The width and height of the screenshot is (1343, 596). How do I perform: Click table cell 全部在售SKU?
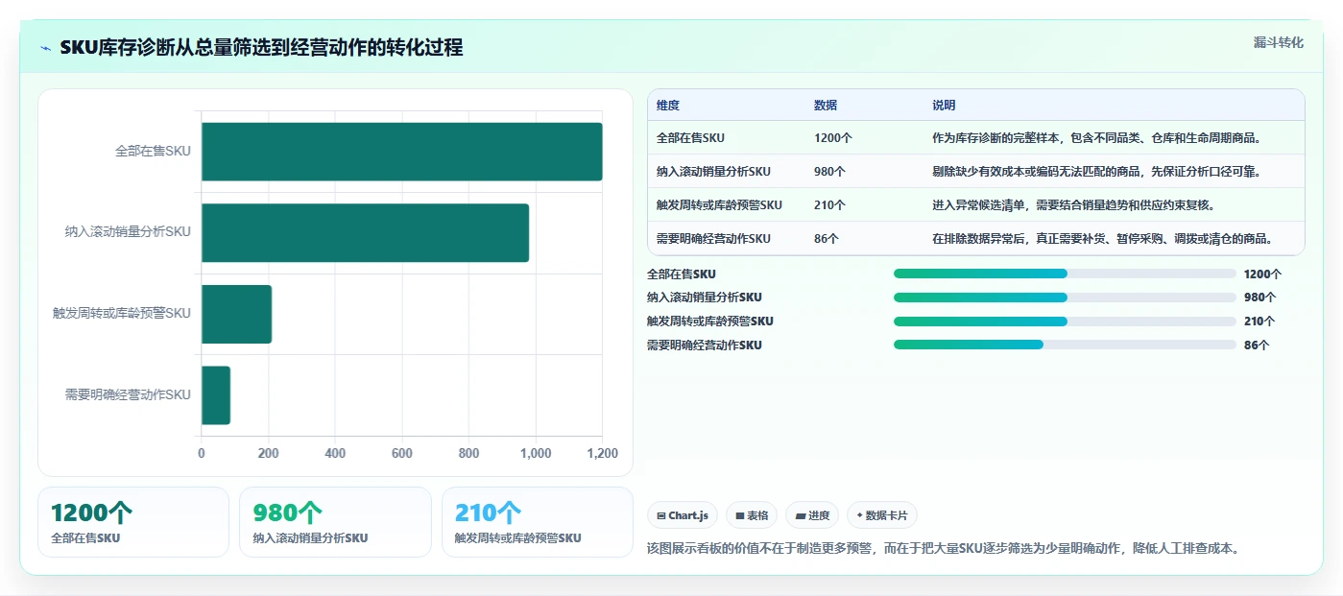691,138
